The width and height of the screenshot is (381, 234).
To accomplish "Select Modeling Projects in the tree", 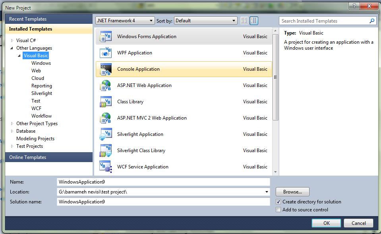I will [35, 139].
